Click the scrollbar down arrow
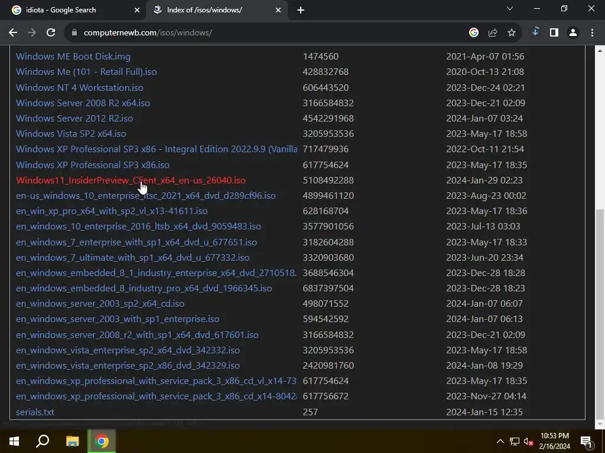 point(600,424)
